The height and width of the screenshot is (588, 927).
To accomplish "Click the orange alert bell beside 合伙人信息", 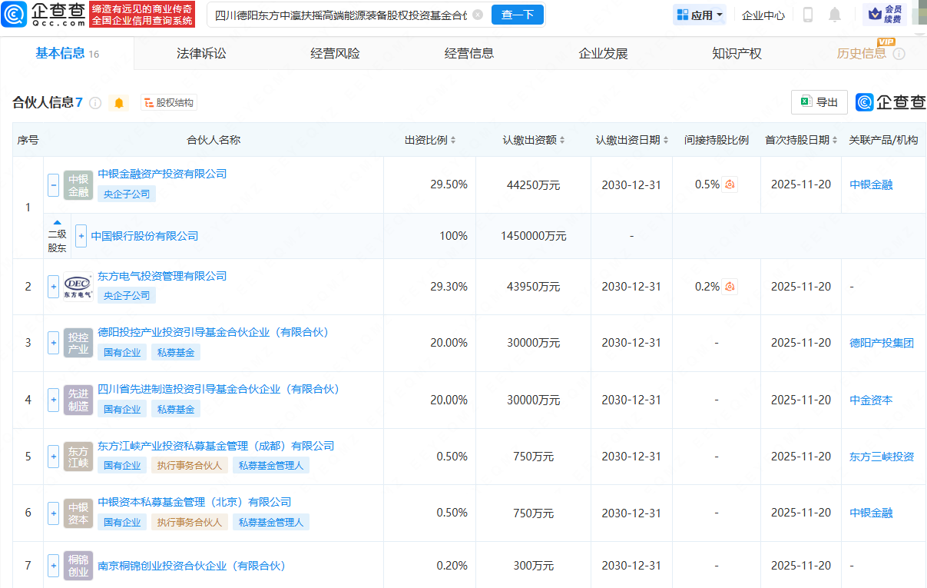I will point(118,103).
